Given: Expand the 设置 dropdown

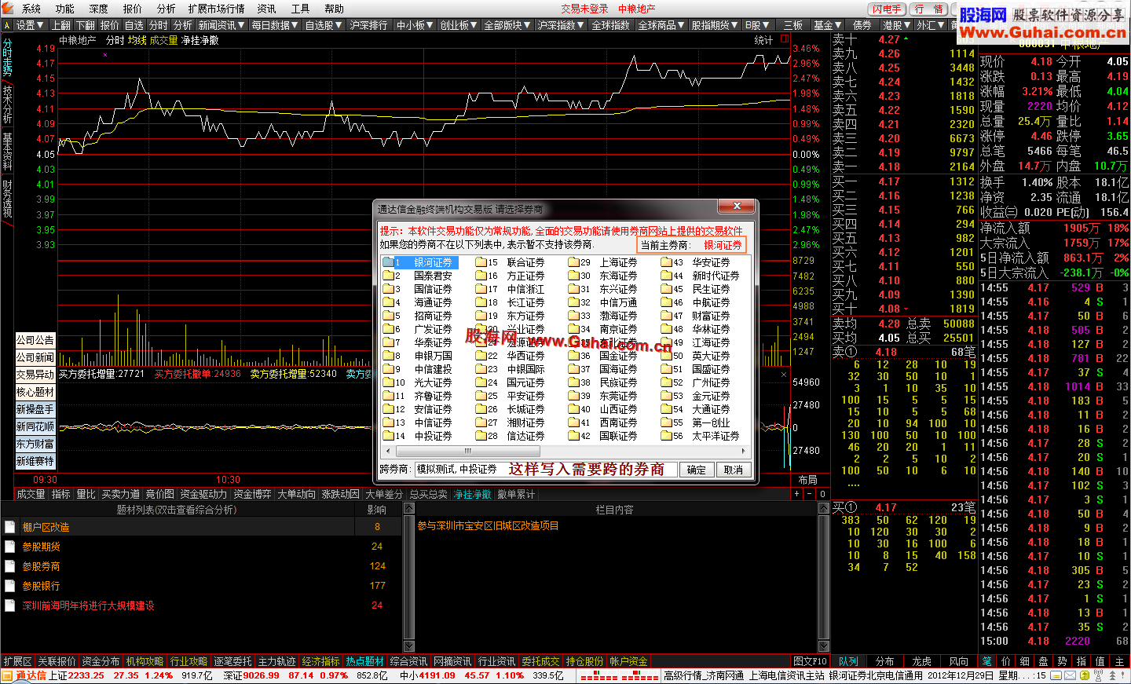Looking at the screenshot, I should [31, 25].
